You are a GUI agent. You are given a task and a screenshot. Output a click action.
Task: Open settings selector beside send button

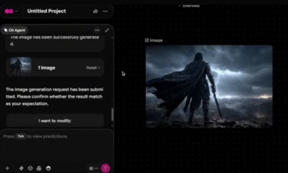point(93,168)
